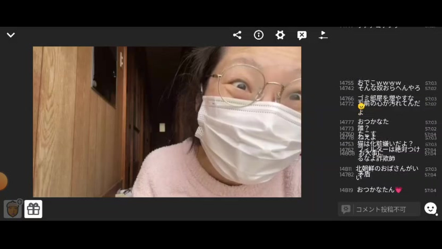Open the gift box button
Image resolution: width=442 pixels, height=249 pixels.
click(x=33, y=209)
